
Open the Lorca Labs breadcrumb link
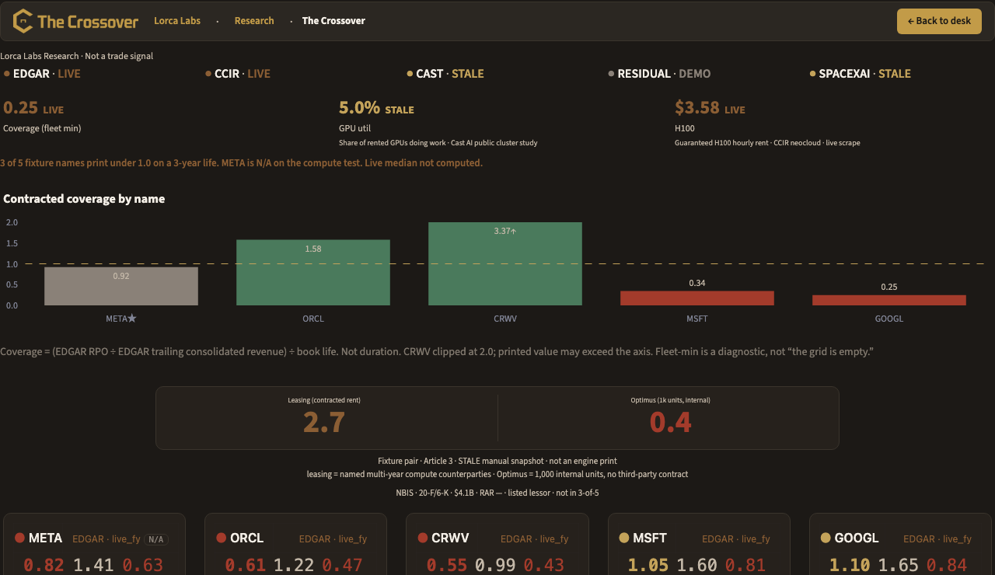click(177, 21)
